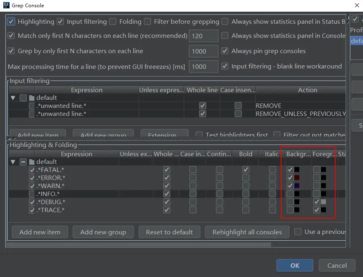
Task: Click the IntelliJ logo icon in title bar
Action: pos(6,5)
